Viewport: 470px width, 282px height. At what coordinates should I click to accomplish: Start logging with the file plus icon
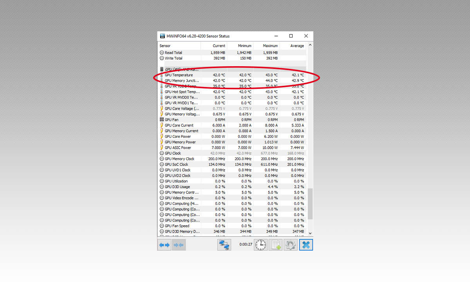pos(276,245)
